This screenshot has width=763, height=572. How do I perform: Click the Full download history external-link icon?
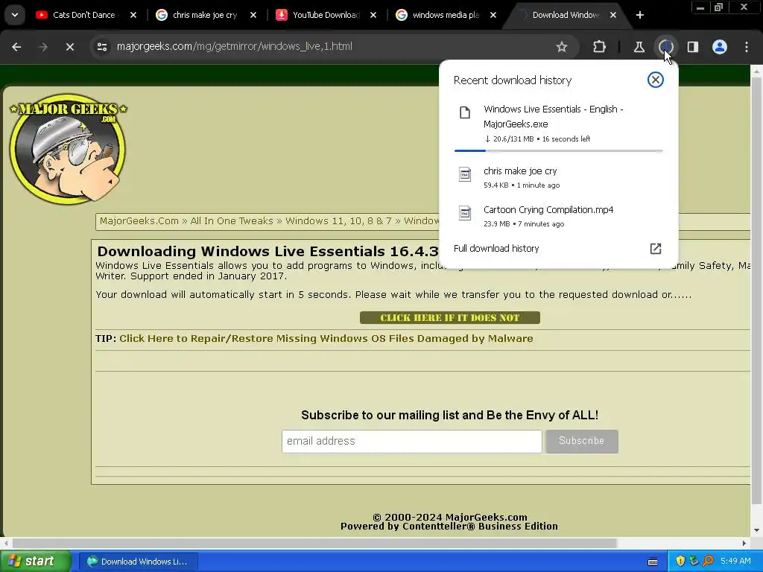click(656, 249)
